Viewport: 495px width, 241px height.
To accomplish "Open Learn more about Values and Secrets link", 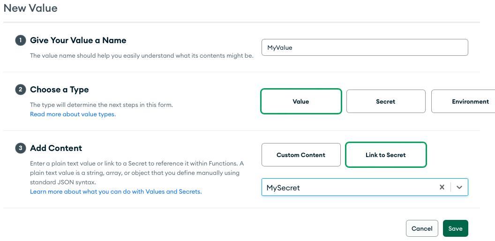I will pos(116,191).
